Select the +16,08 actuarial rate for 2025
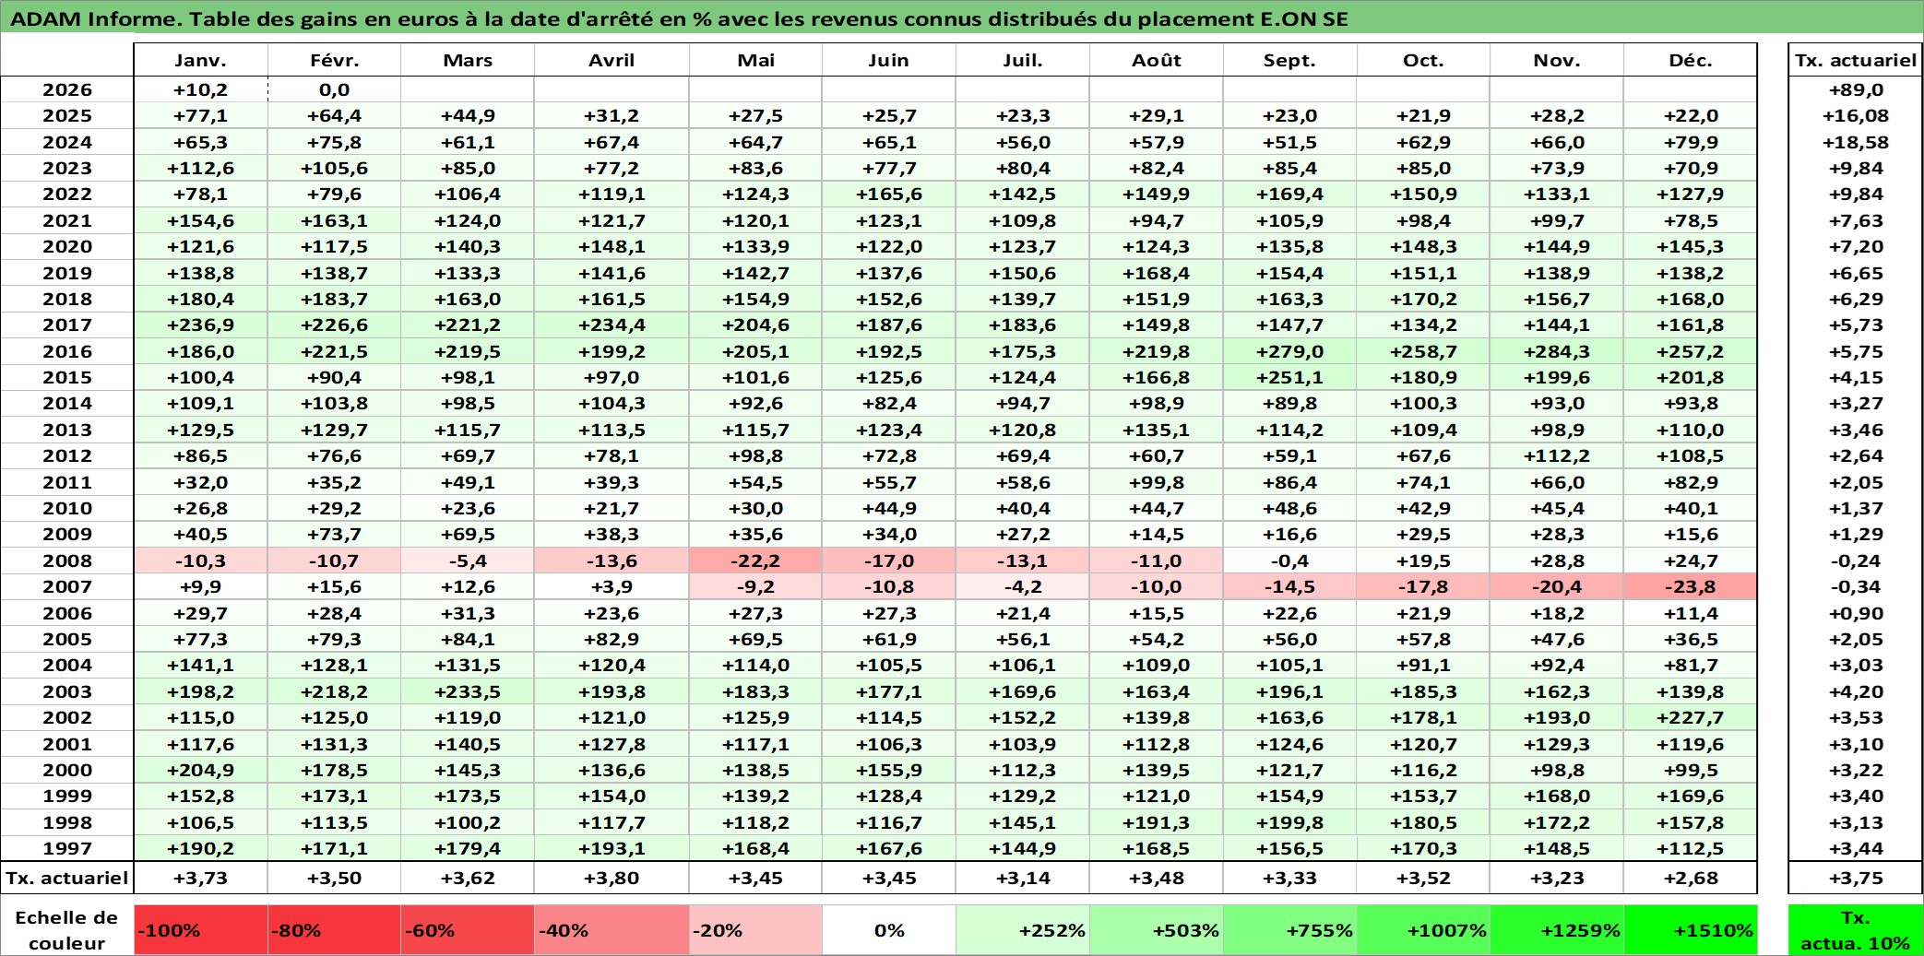The image size is (1924, 956). 1856,115
